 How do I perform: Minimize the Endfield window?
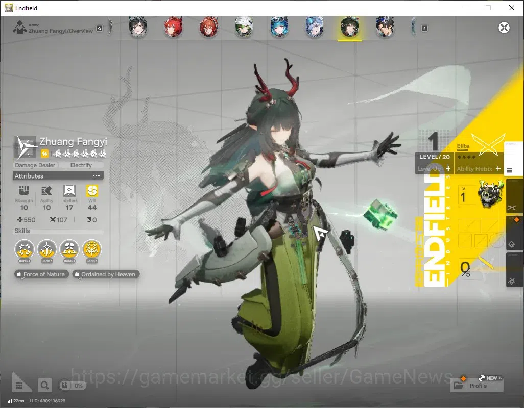click(465, 8)
